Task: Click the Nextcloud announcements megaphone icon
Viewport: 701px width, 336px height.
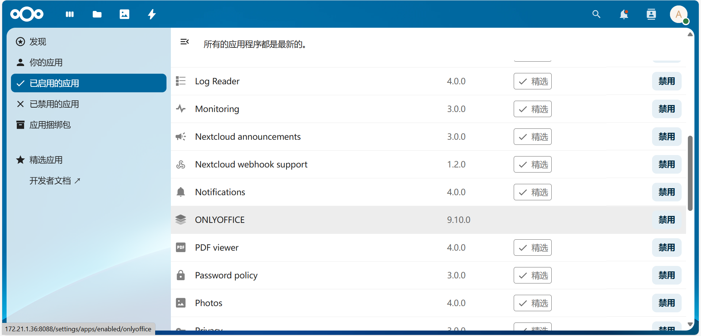Action: tap(181, 136)
